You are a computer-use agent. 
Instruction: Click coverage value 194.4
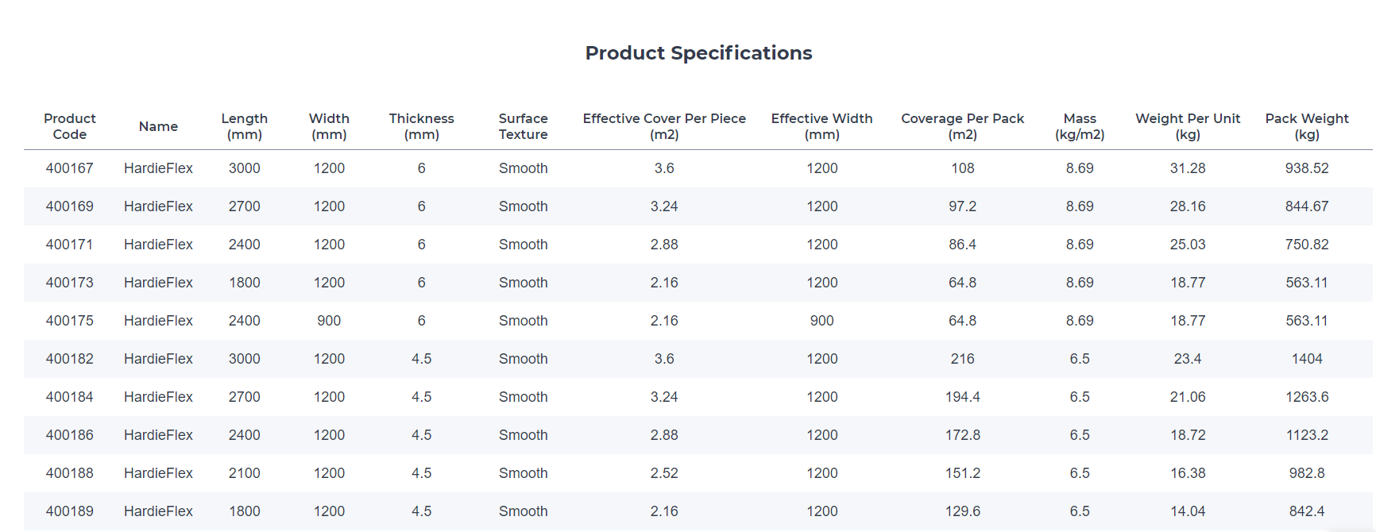click(962, 397)
